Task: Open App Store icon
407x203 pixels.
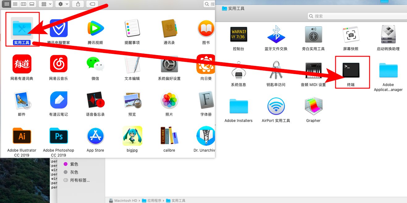Action: pyautogui.click(x=95, y=136)
